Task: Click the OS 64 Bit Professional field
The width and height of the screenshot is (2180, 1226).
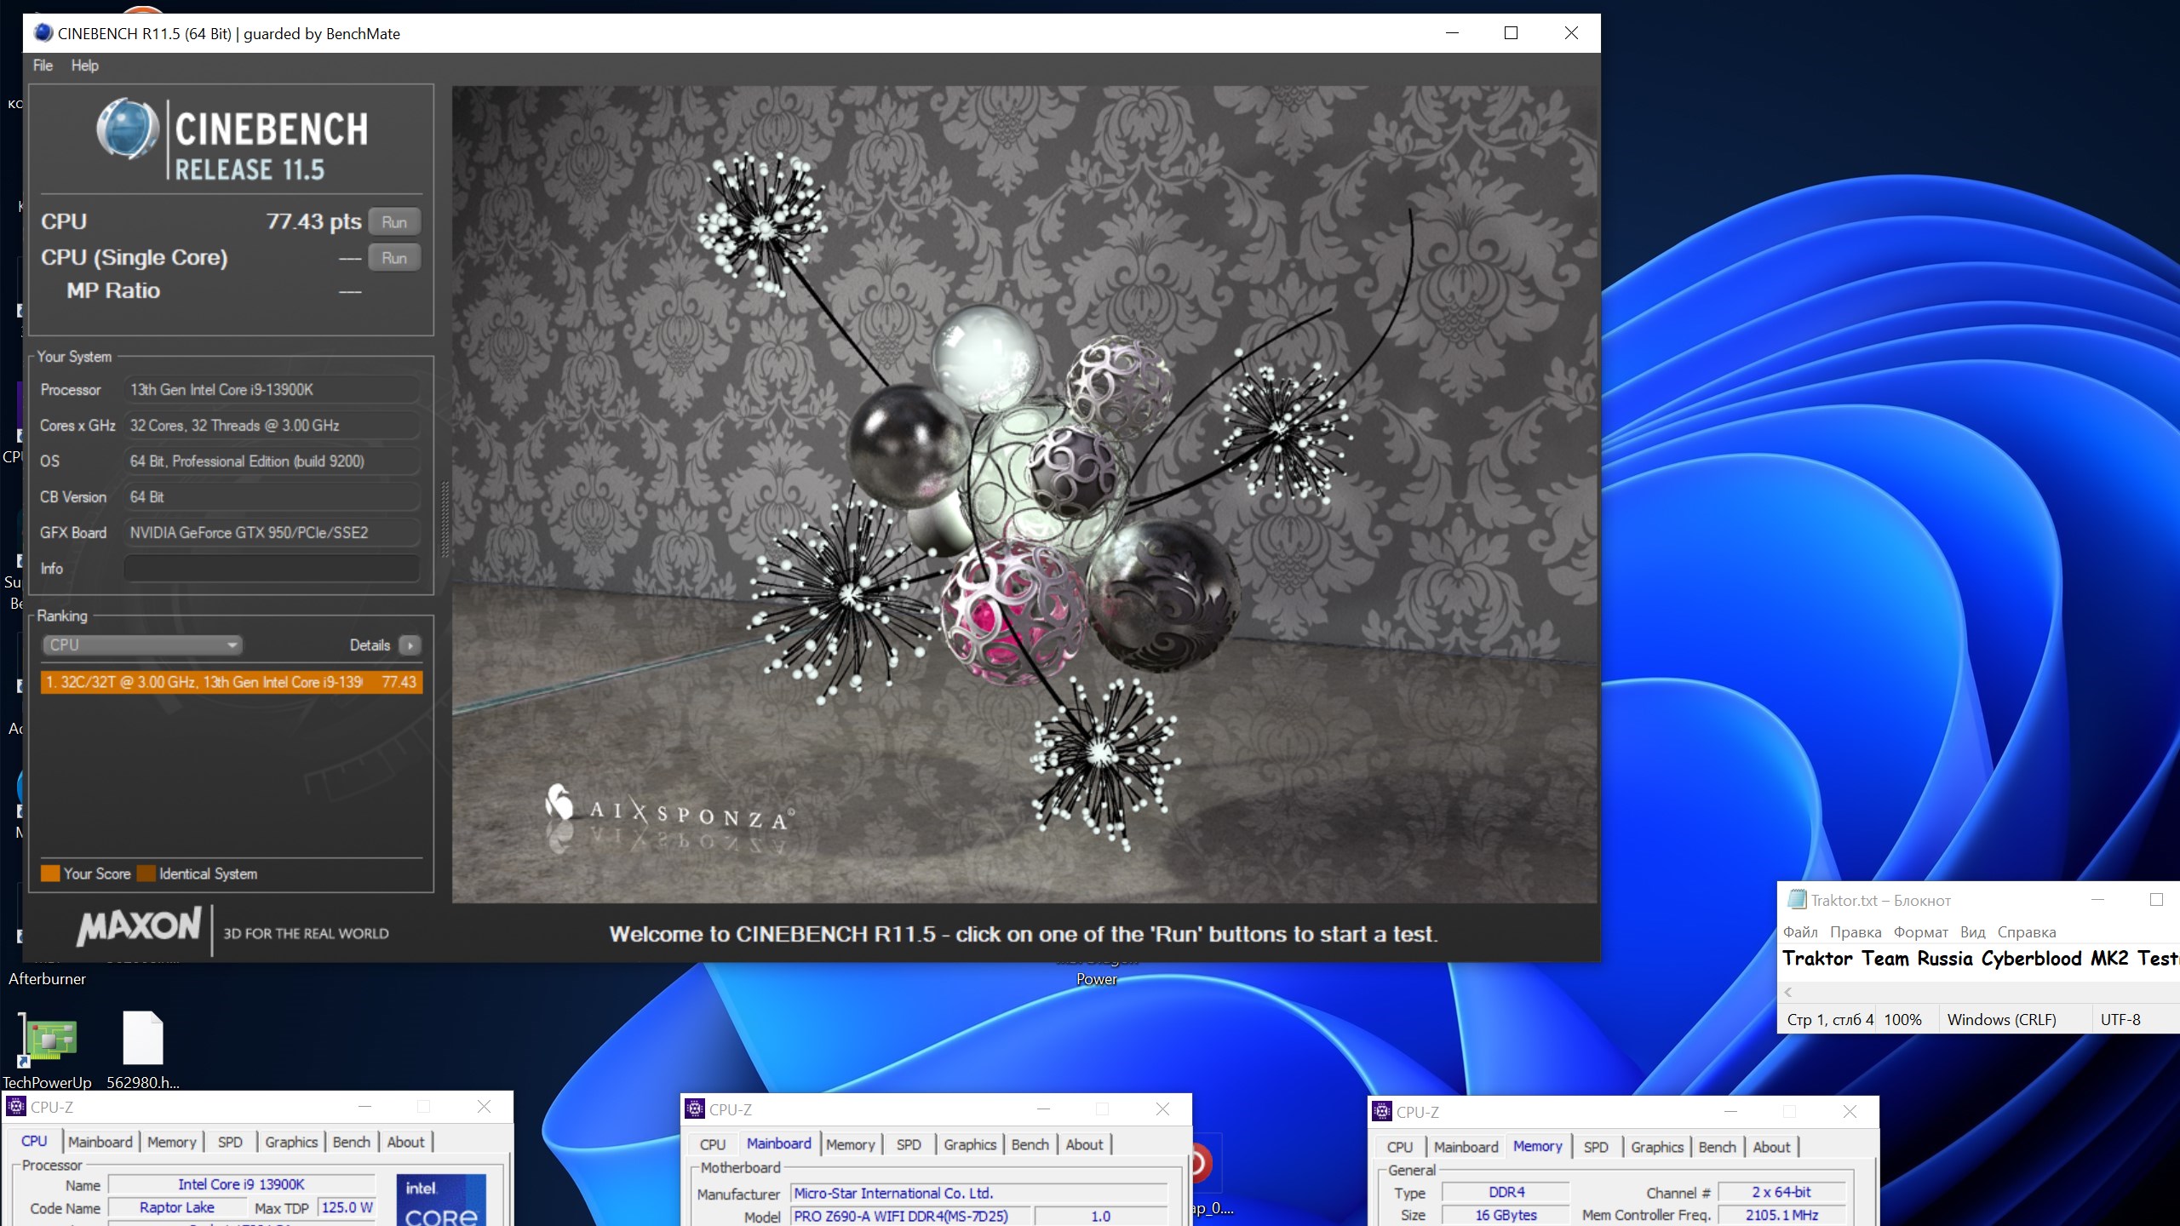Action: [x=272, y=461]
